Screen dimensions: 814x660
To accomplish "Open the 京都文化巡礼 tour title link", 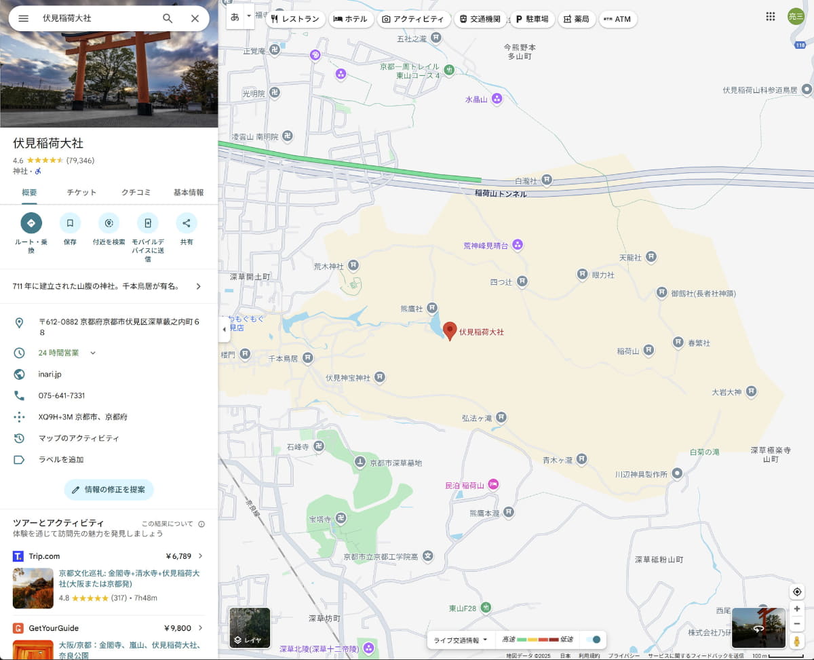I will click(129, 578).
